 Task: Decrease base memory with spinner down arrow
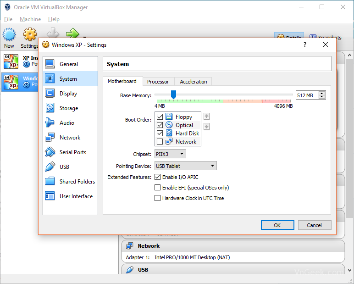[x=322, y=97]
